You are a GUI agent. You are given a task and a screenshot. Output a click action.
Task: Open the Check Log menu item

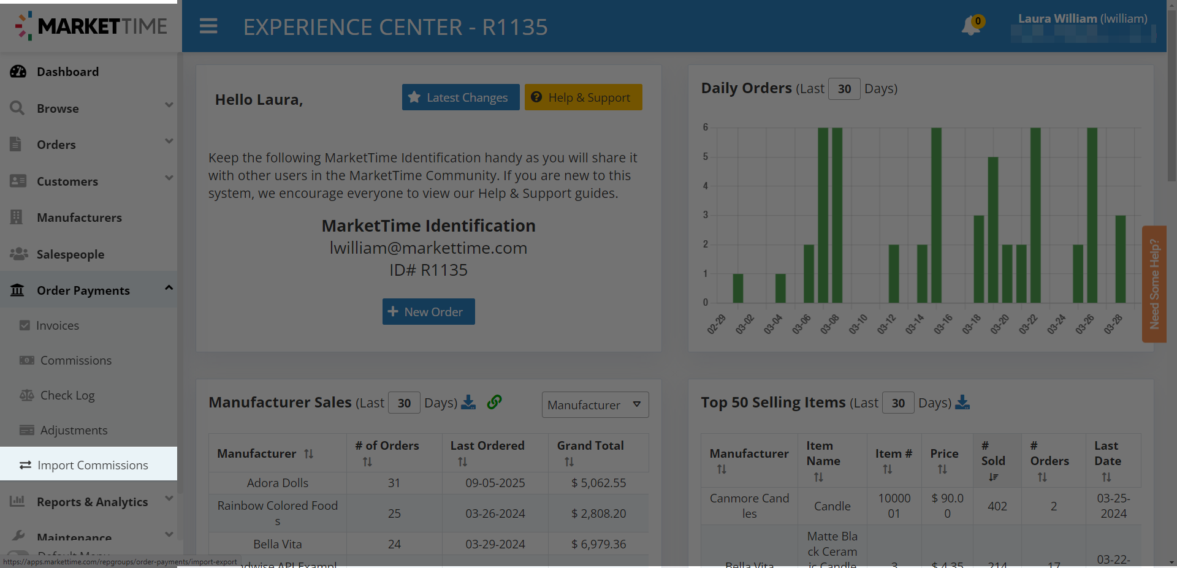click(67, 395)
